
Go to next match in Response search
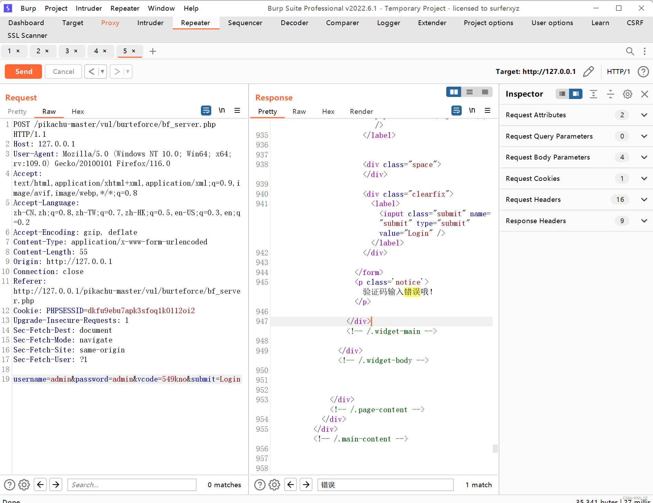tap(306, 485)
